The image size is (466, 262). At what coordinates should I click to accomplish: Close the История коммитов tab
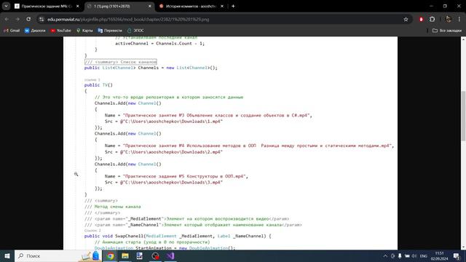tap(221, 6)
